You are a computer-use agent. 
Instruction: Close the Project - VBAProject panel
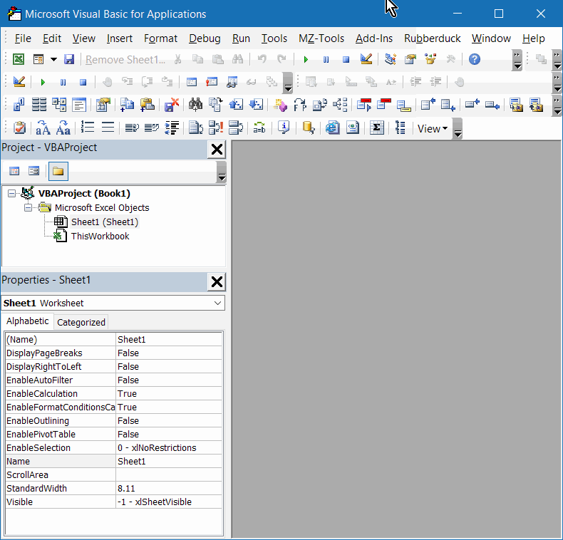tap(217, 150)
